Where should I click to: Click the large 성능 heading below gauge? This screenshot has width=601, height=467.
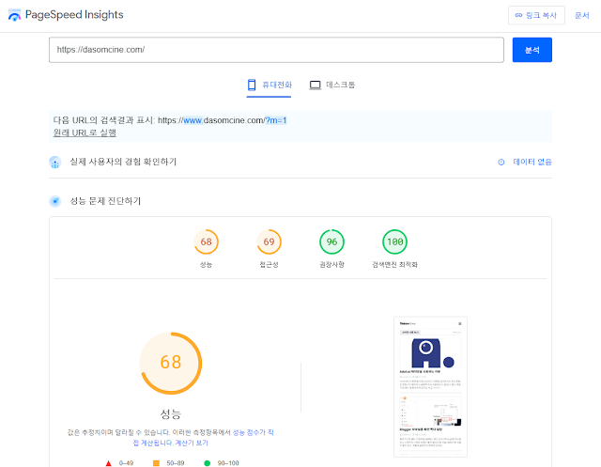point(171,413)
